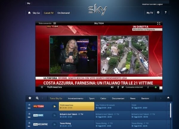Image resolution: width=179 pixels, height=129 pixels.
Task: Open channel search magnifier
Action: pyautogui.click(x=37, y=98)
